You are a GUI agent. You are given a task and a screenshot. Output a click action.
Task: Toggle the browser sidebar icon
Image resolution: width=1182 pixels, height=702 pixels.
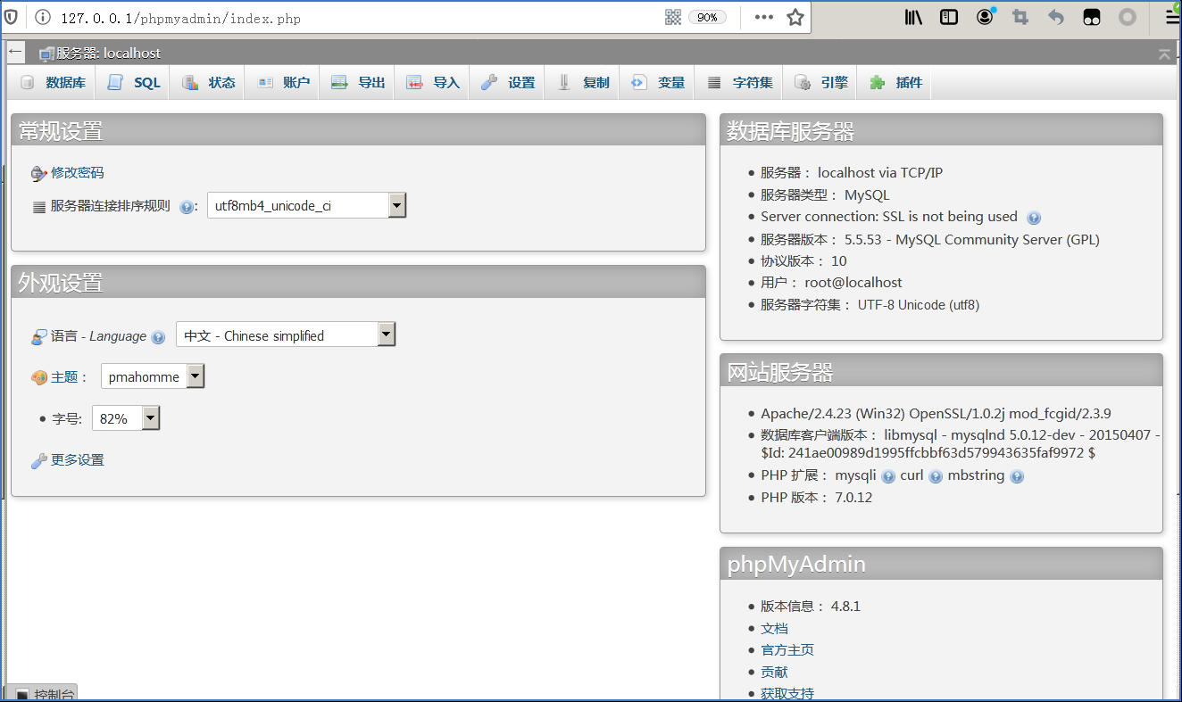point(949,17)
